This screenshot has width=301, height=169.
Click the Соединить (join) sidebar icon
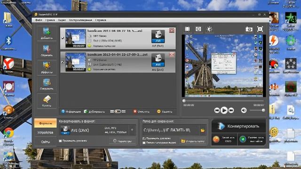pos(47,84)
